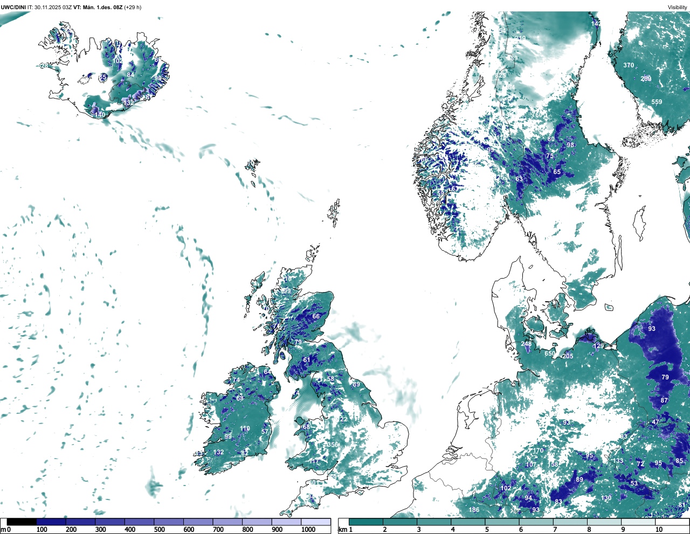Click value '158' in central Germany

(554, 464)
